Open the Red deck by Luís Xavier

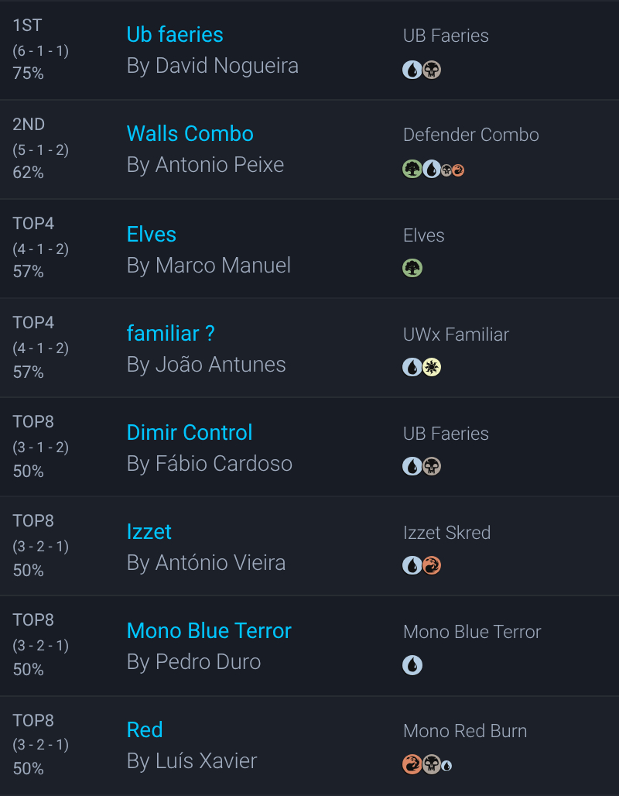pyautogui.click(x=145, y=730)
